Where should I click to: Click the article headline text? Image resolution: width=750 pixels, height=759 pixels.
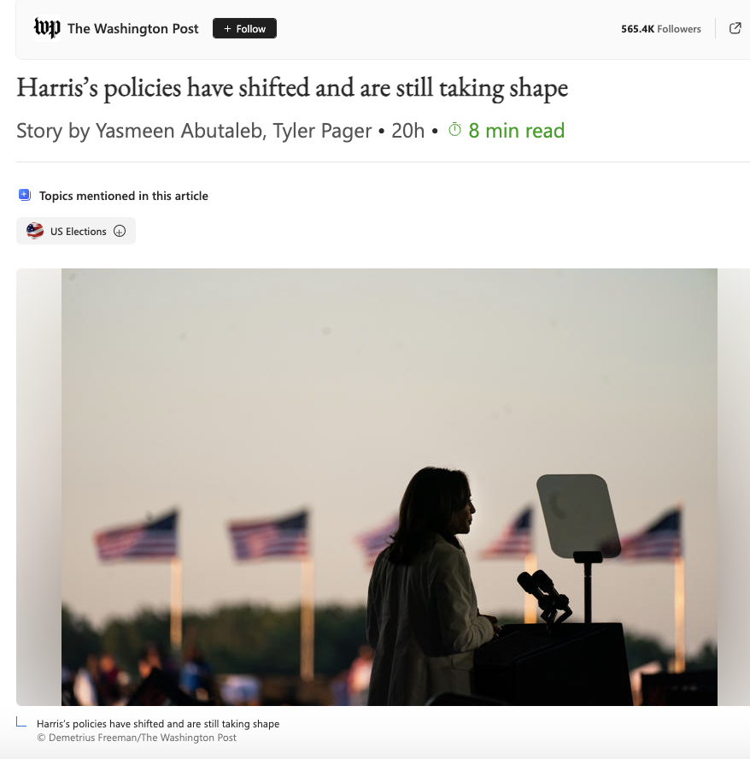(x=292, y=88)
